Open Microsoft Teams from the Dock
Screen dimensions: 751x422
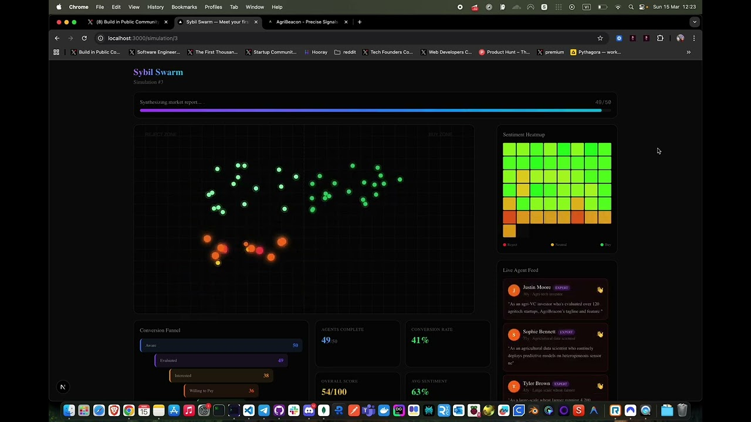click(x=369, y=410)
